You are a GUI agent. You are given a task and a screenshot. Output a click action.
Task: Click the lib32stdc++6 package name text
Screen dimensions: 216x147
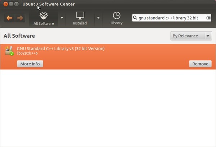tap(27, 53)
